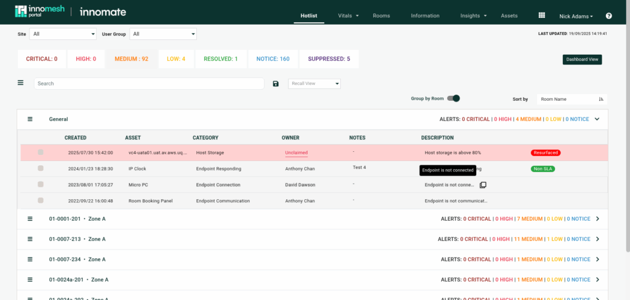Open menu icon for 01-0007-234 Zone A
The image size is (630, 300).
[x=30, y=259]
